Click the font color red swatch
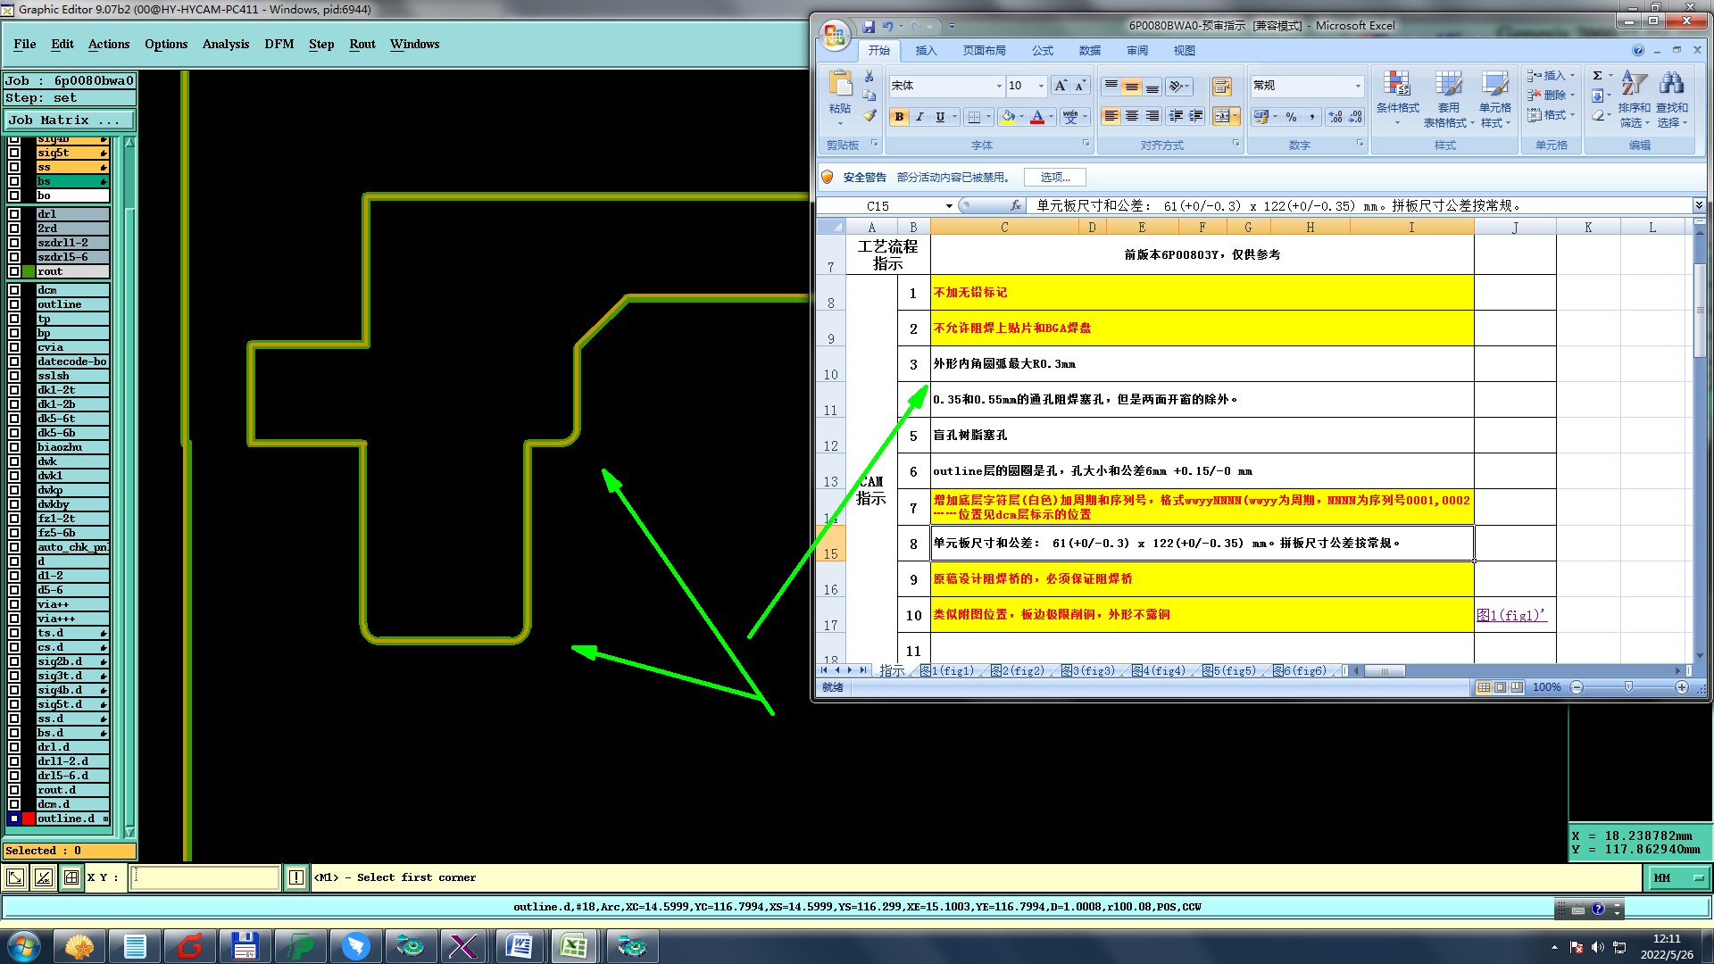Image resolution: width=1714 pixels, height=964 pixels. (1037, 117)
